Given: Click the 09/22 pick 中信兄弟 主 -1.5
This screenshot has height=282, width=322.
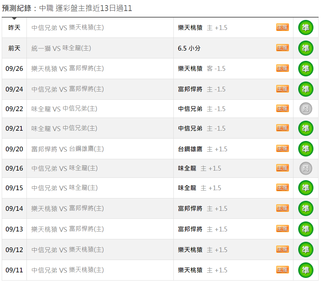Looking at the screenshot, I should (202, 109).
